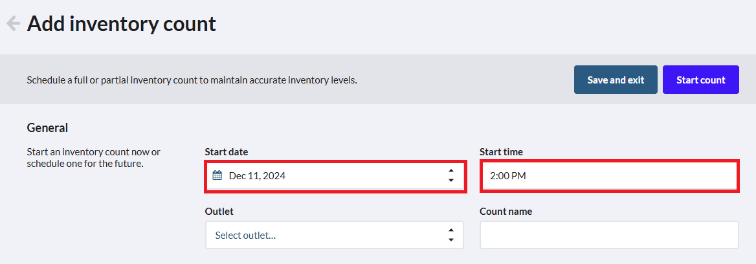Click the Count name label
This screenshot has width=756, height=264.
506,212
